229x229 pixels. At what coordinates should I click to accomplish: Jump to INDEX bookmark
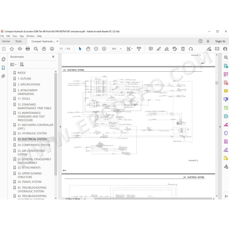(22, 73)
